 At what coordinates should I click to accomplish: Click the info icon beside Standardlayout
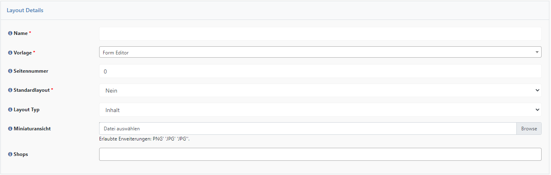(x=10, y=90)
